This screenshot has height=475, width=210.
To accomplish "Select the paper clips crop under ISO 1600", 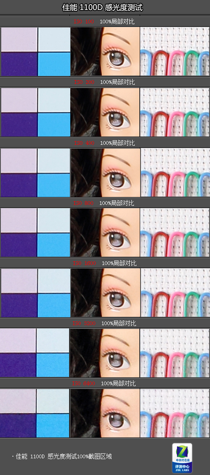I will pos(175,293).
